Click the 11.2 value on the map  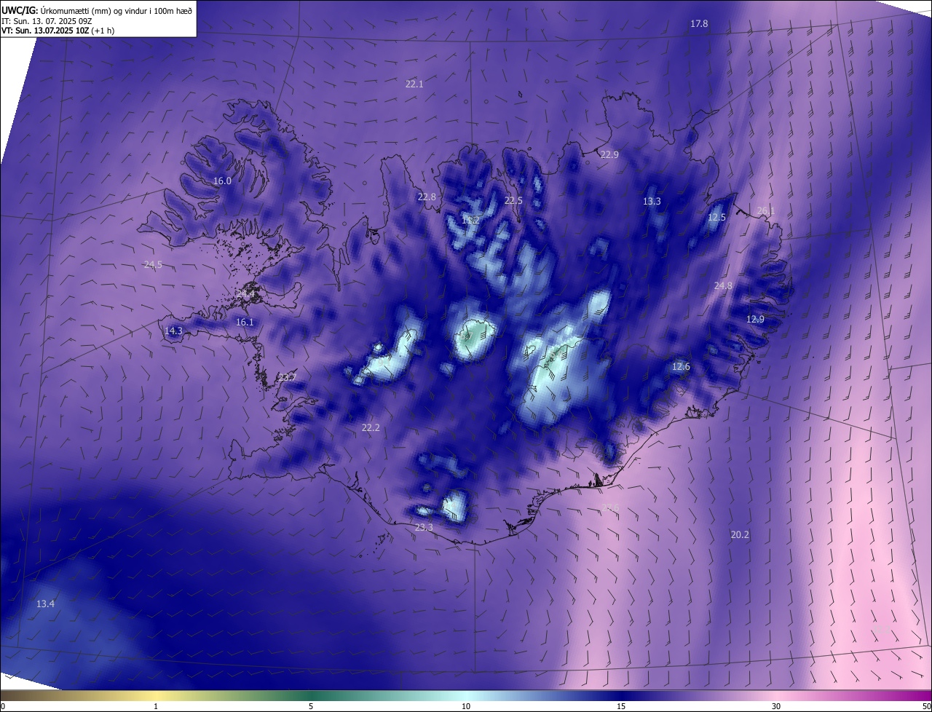coord(470,221)
